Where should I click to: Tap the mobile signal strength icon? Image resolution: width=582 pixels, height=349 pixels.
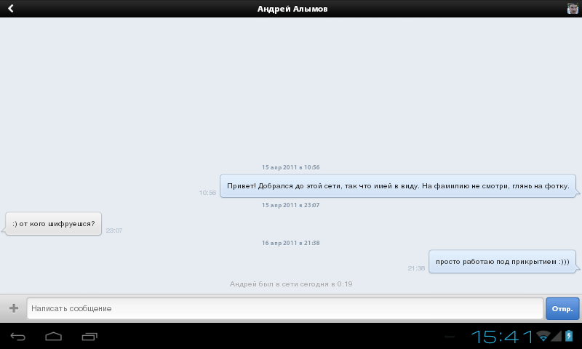pyautogui.click(x=557, y=336)
